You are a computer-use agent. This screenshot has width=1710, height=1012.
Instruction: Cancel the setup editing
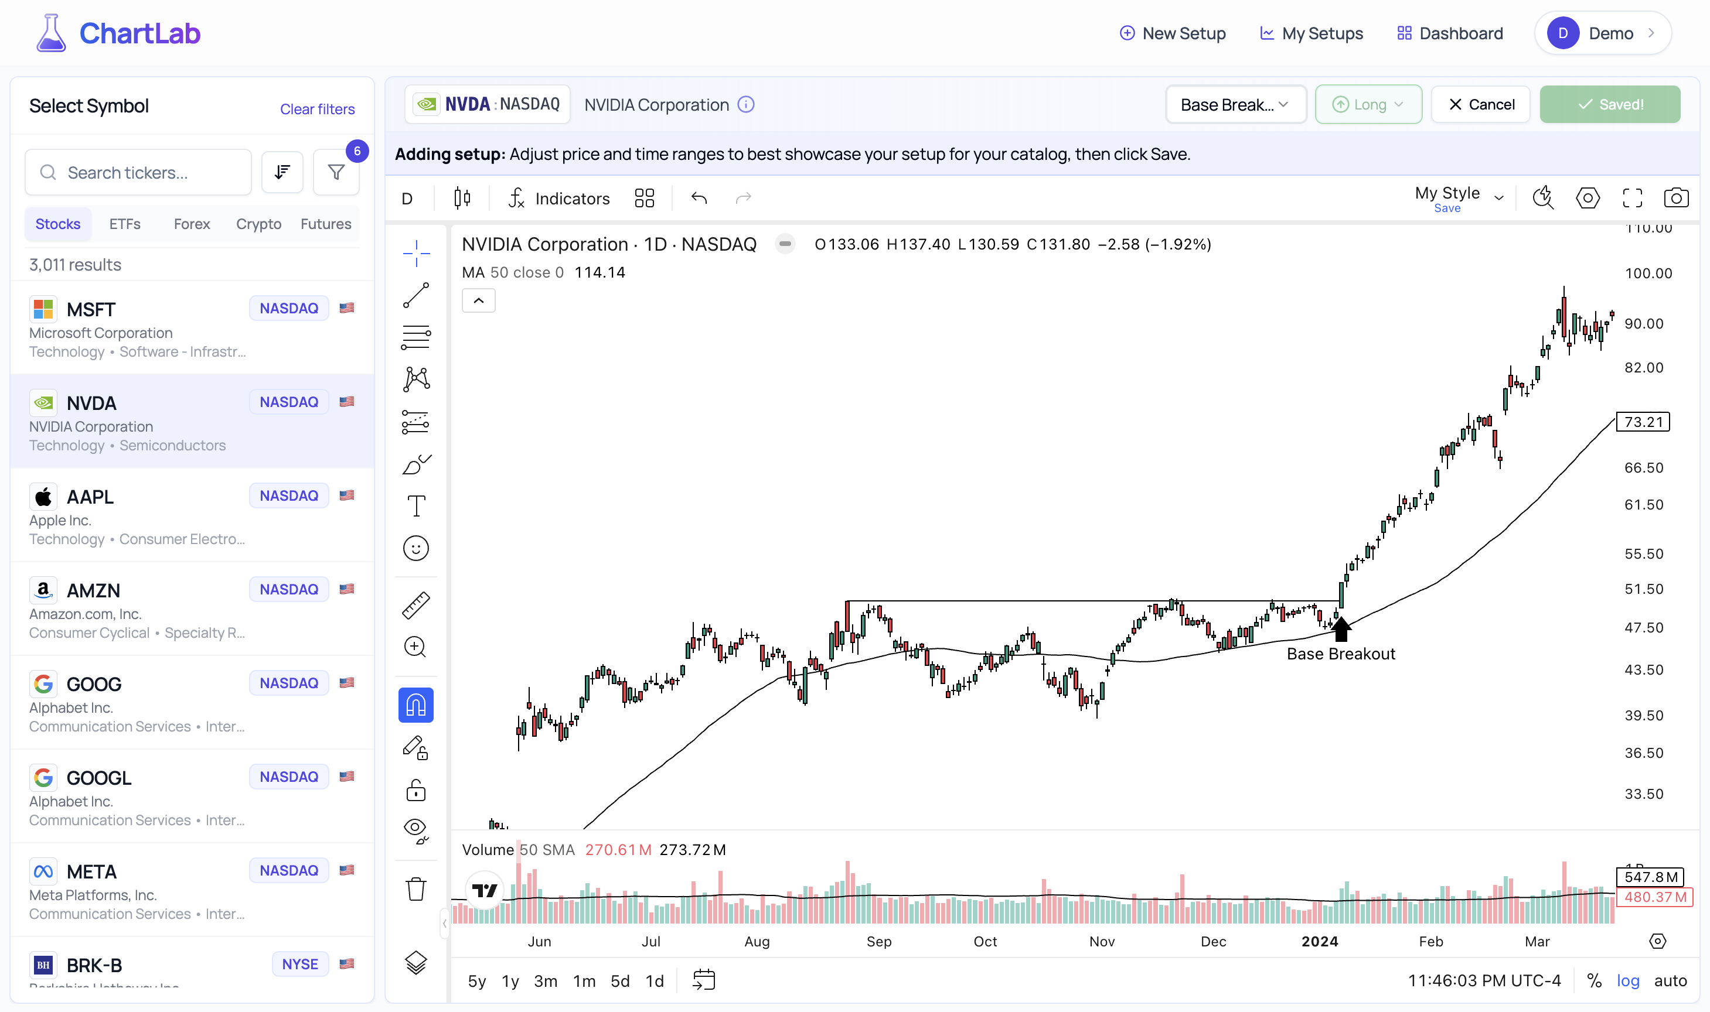[x=1480, y=104]
